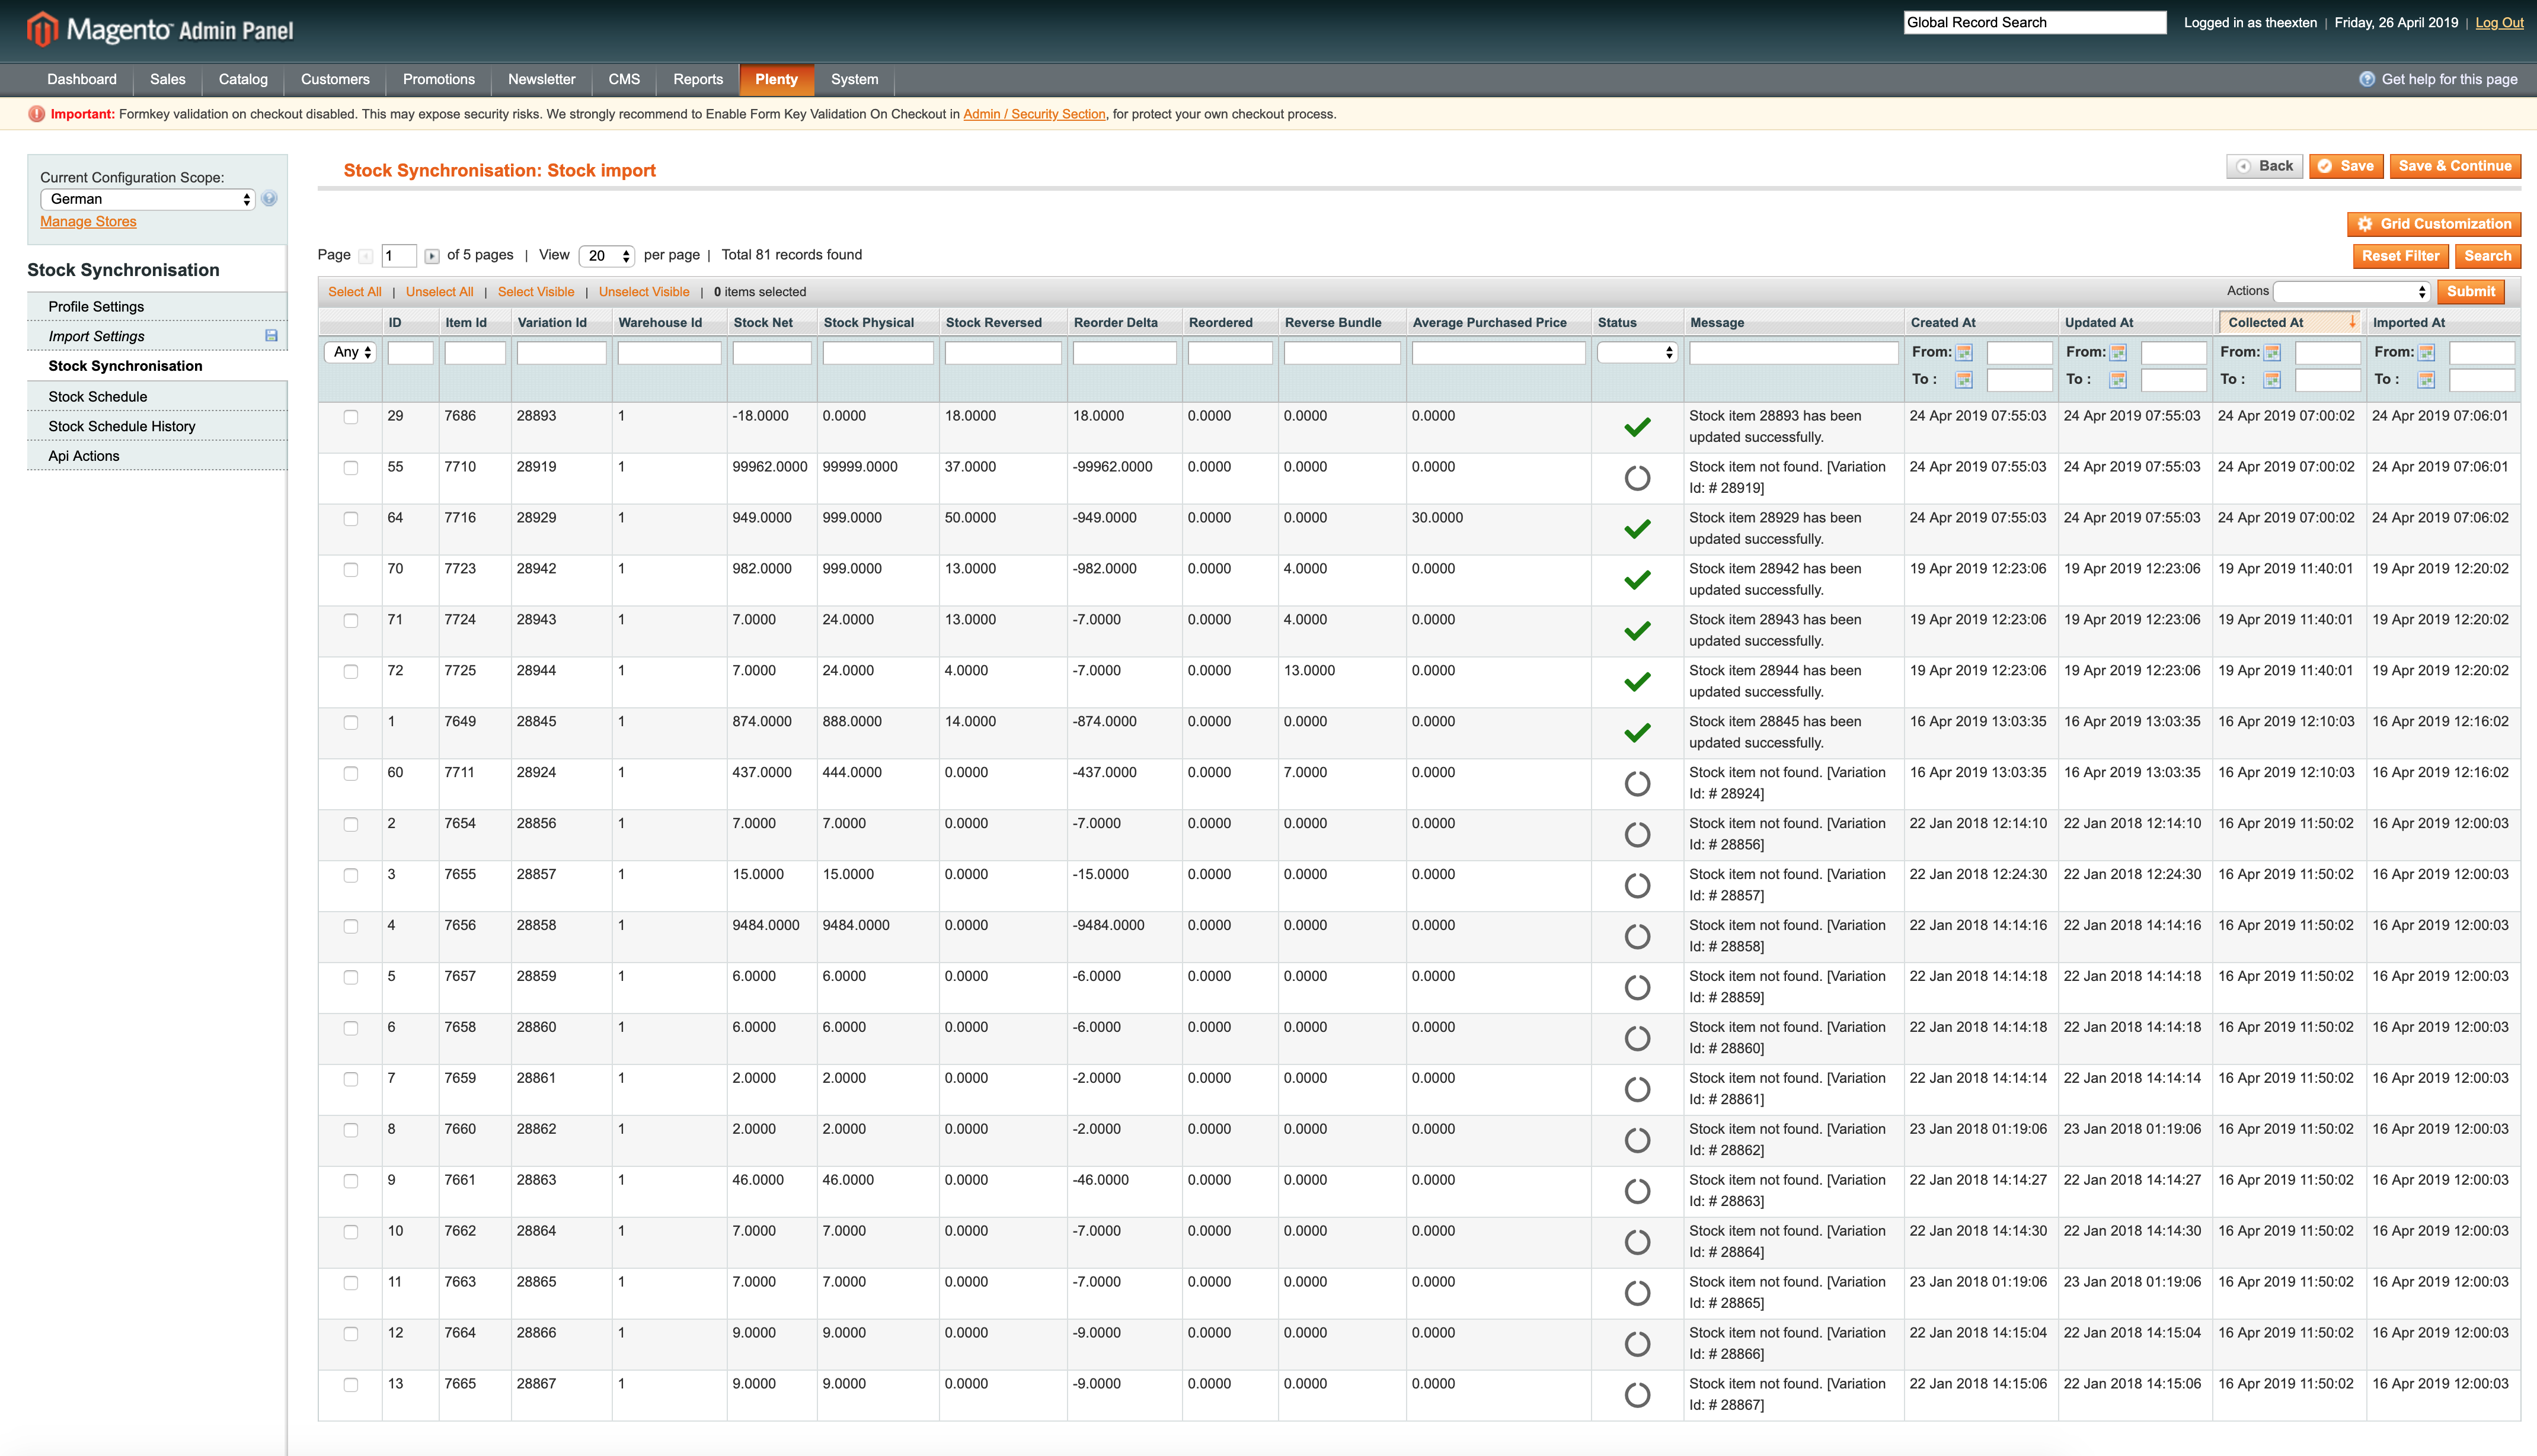Click the pending status icon for variation 28867
Viewport: 2537px width, 1456px height.
pyautogui.click(x=1637, y=1395)
